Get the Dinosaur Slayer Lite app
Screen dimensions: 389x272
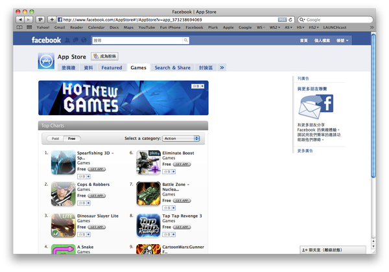97,227
